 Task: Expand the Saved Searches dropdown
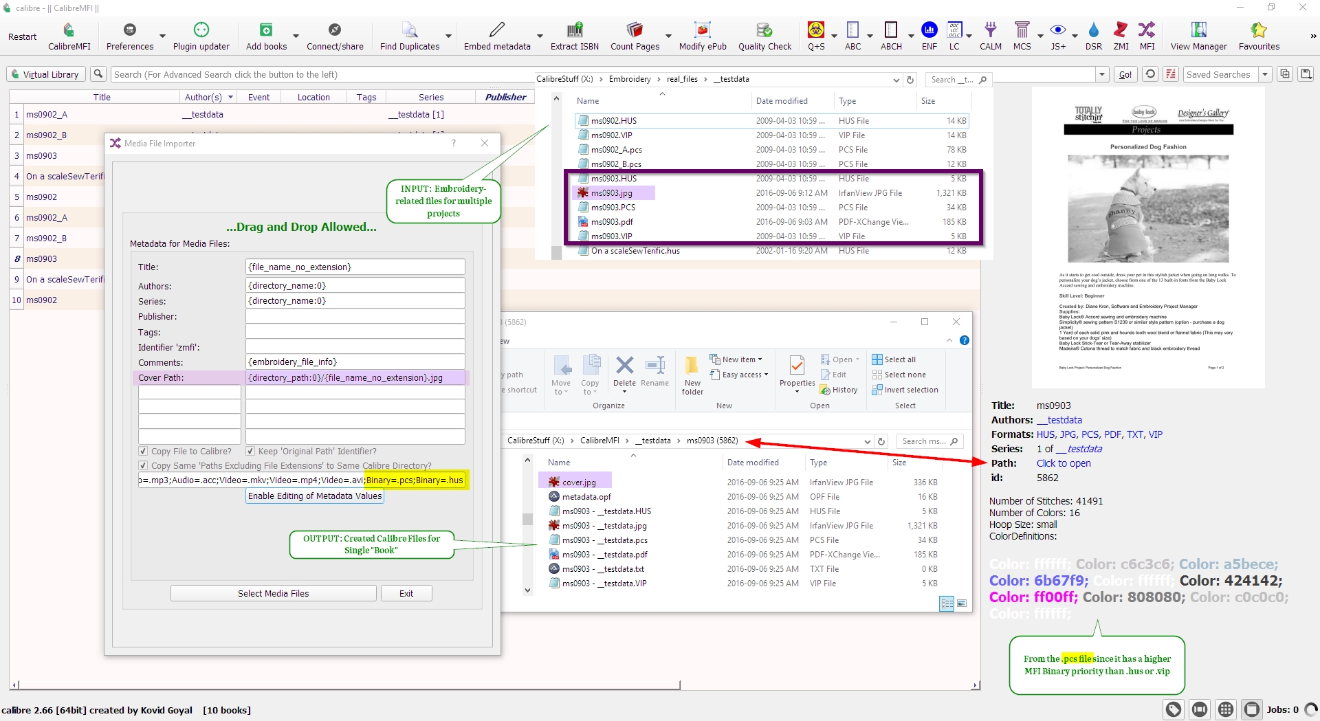click(1264, 74)
